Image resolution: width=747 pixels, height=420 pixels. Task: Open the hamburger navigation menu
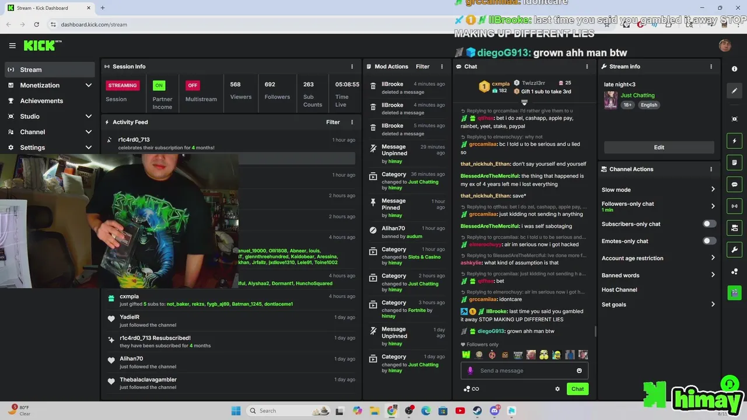[12, 45]
